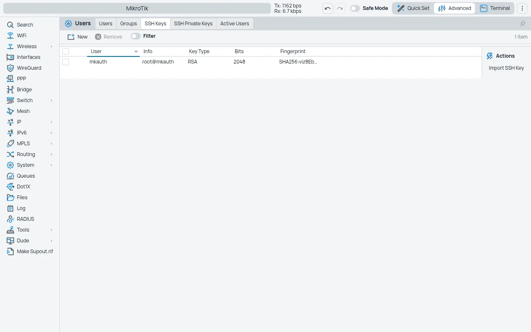This screenshot has height=332, width=531.
Task: Expand the Routing submenu
Action: click(51, 154)
